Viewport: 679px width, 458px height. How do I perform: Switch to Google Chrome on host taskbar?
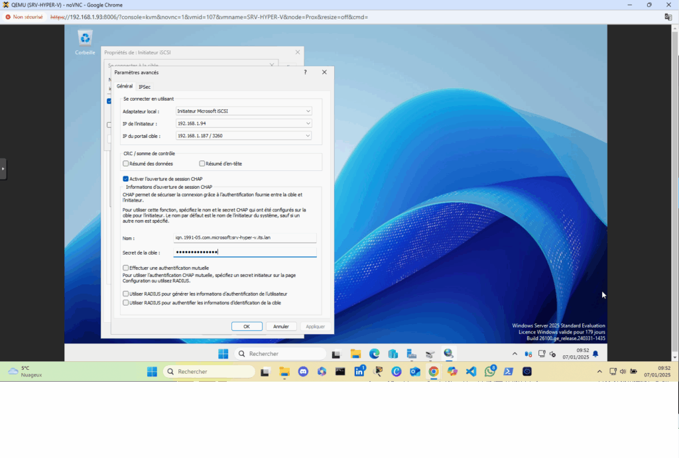tap(434, 371)
